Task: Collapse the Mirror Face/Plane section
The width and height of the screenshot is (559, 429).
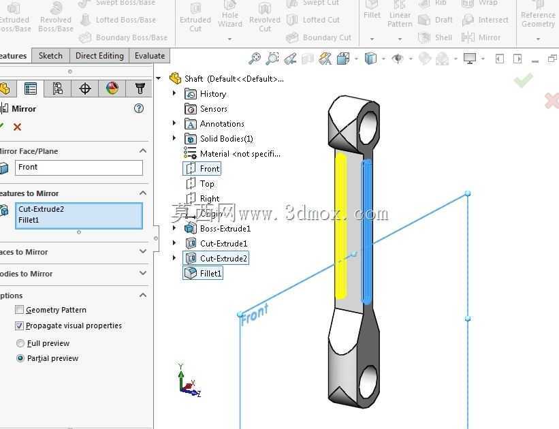Action: pos(143,151)
